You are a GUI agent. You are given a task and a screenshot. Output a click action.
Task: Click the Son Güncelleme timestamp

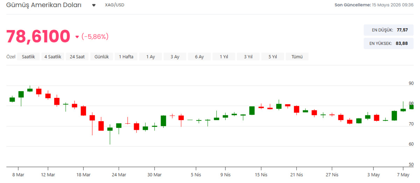pyautogui.click(x=374, y=5)
